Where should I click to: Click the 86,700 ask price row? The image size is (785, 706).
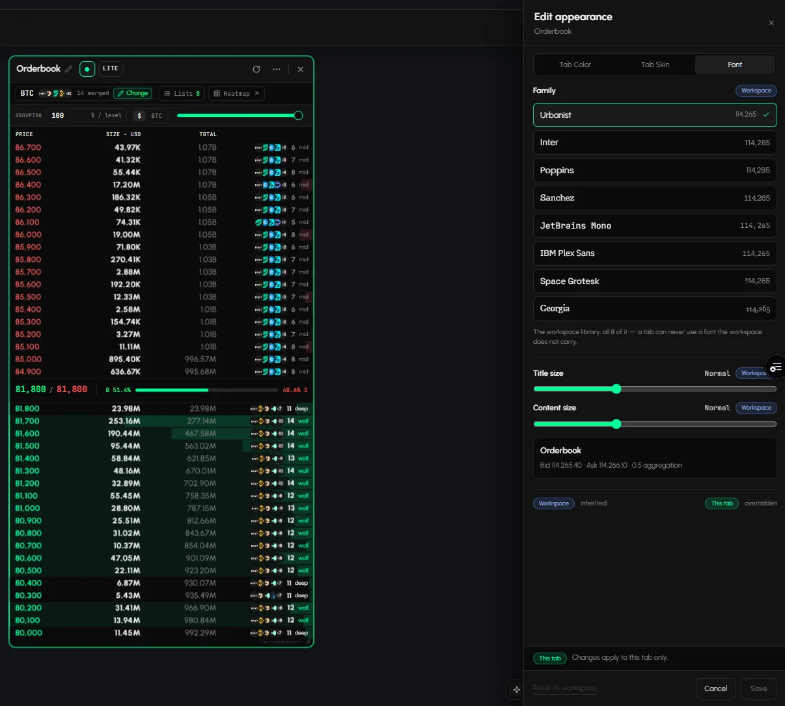click(161, 147)
